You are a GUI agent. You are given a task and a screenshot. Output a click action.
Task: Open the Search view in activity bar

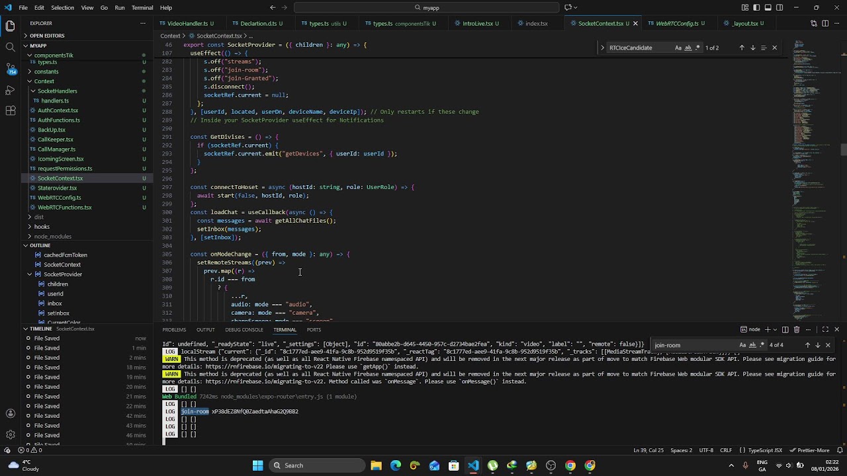[10, 47]
